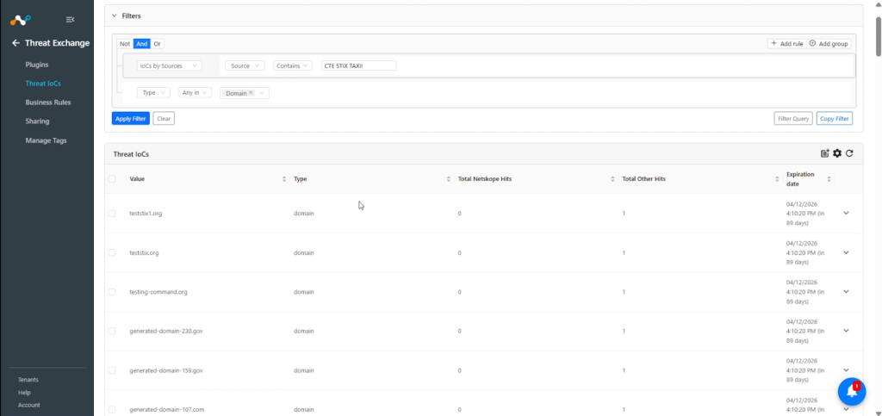The width and height of the screenshot is (882, 416).
Task: Click the Filter Query button
Action: coord(793,119)
